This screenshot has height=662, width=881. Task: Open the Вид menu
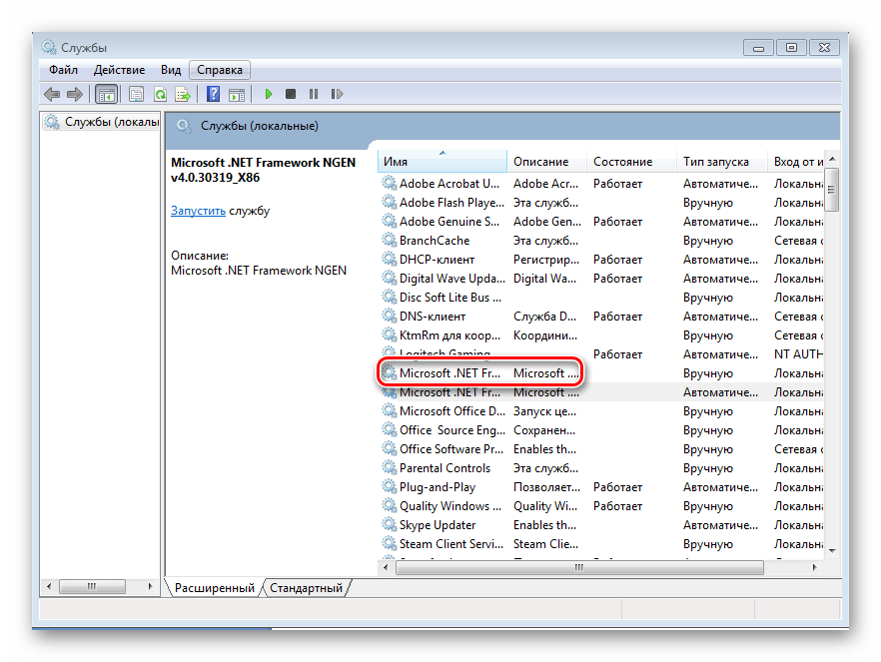point(171,70)
